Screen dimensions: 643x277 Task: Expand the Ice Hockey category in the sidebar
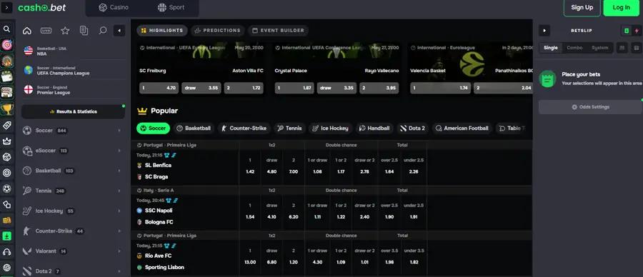click(73, 211)
